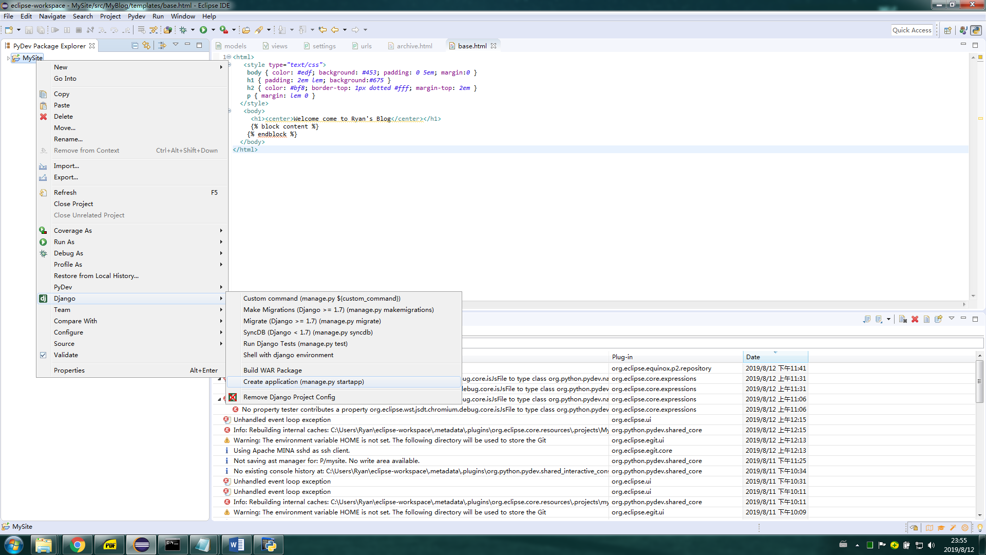Switch to the archive.html editor tab
The height and width of the screenshot is (555, 986).
(x=414, y=46)
